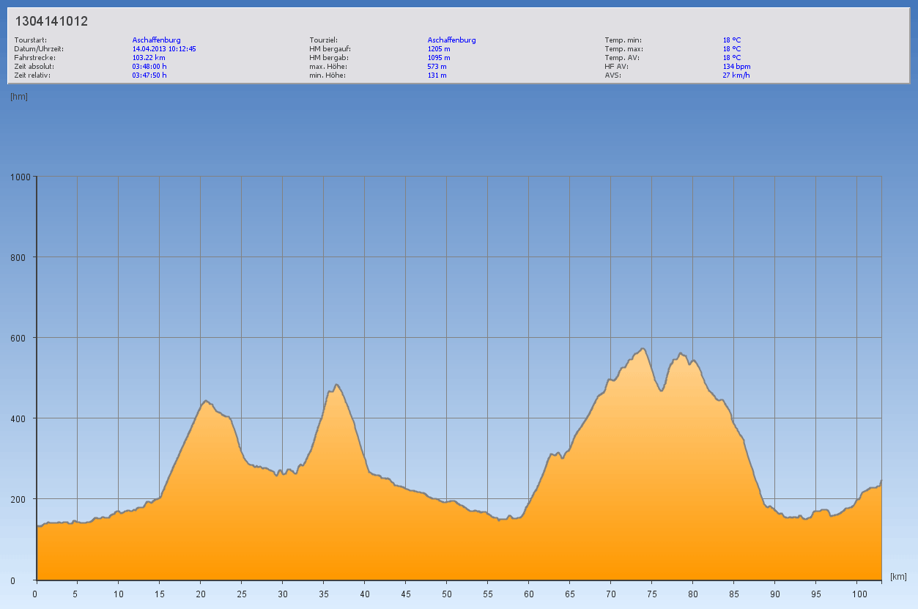This screenshot has height=609, width=918.
Task: Select the date value 14.04.2013 10:12:45
Action: click(164, 48)
